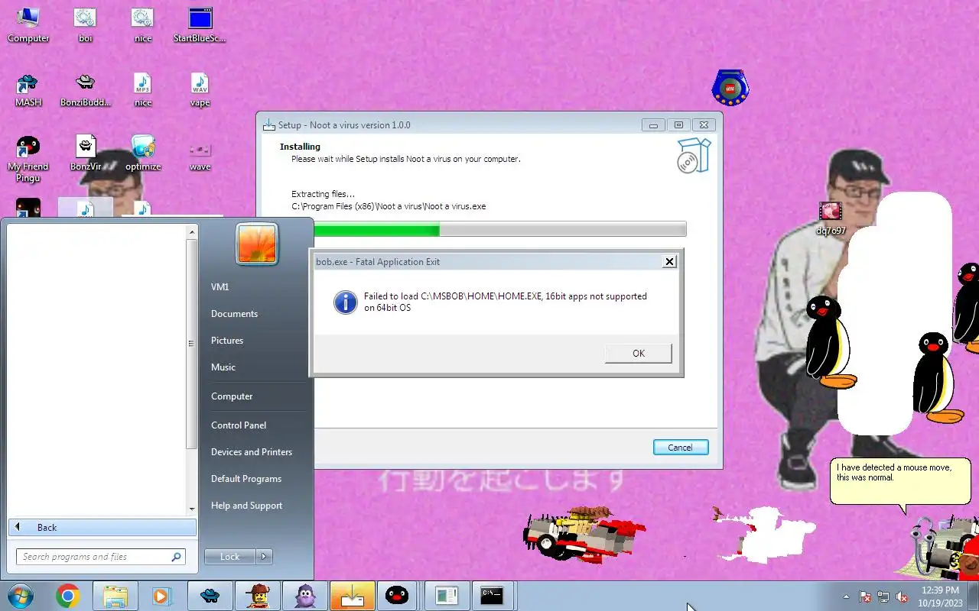Open Devices and Printers in Start menu
Screen dimensions: 979x611
click(252, 452)
